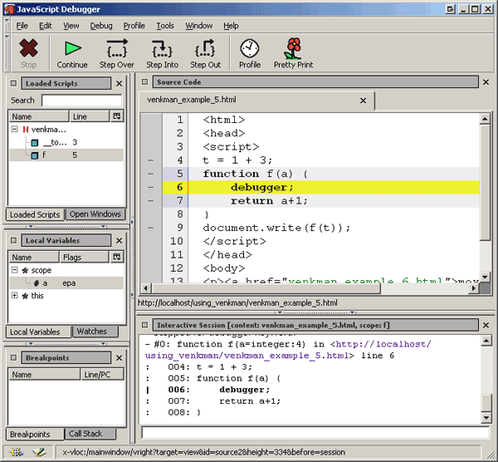Screen dimensions: 498x462
Task: Set breakpoint in margin of line 7
Action: click(151, 200)
